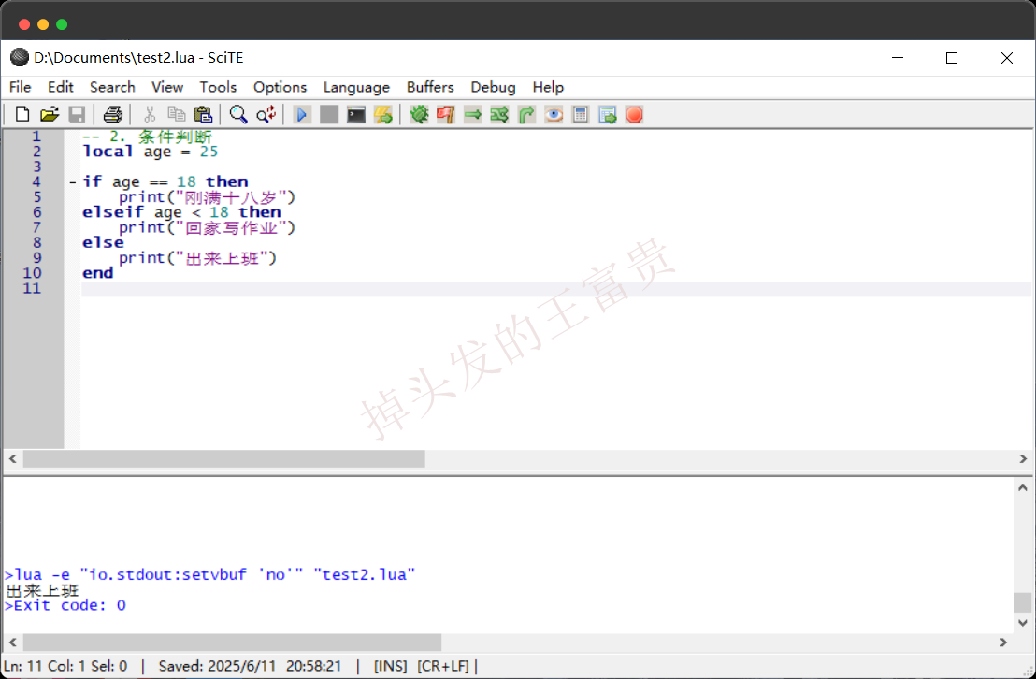The height and width of the screenshot is (679, 1036).
Task: Click the '[INS]' status bar entry
Action: point(391,666)
